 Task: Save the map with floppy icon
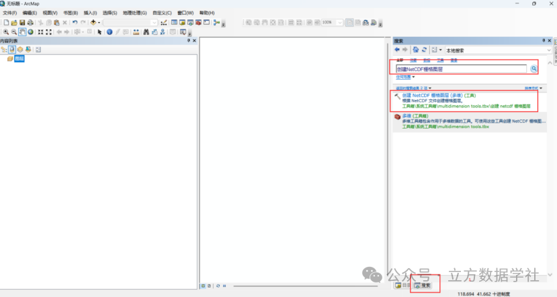tap(22, 23)
